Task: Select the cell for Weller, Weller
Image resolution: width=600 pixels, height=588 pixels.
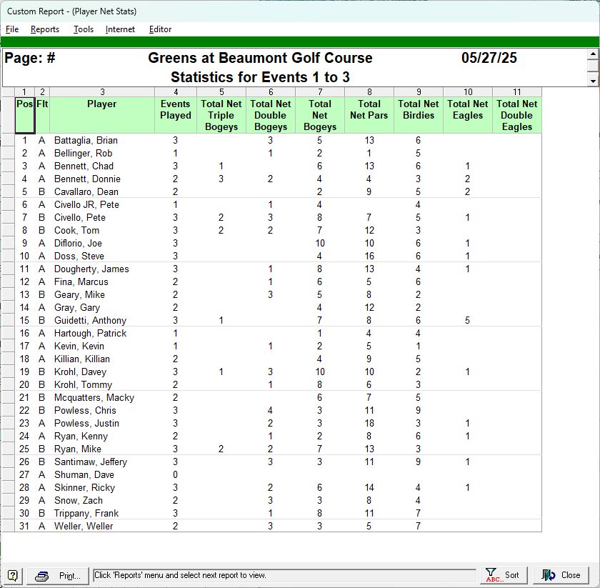Action: pos(83,527)
